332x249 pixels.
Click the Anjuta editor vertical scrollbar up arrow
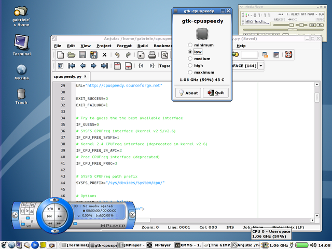pyautogui.click(x=317, y=85)
